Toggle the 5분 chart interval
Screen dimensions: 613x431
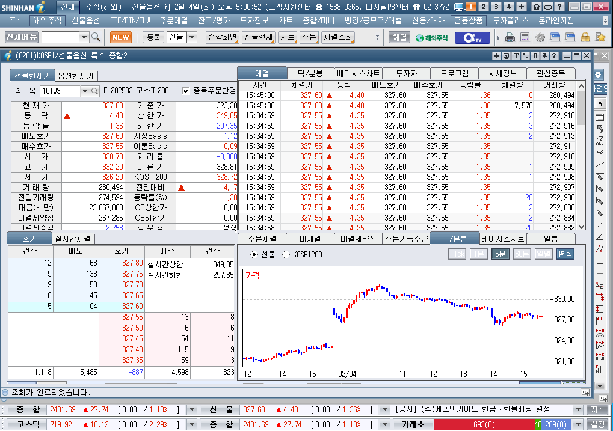tap(500, 254)
